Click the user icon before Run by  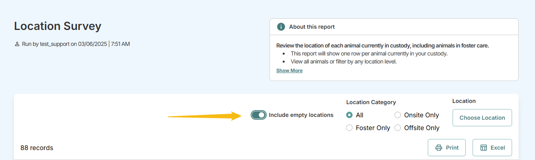(17, 44)
